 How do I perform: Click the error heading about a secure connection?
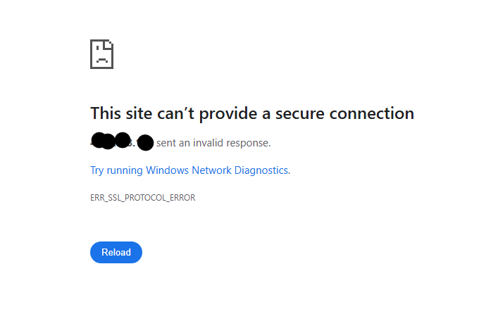252,113
